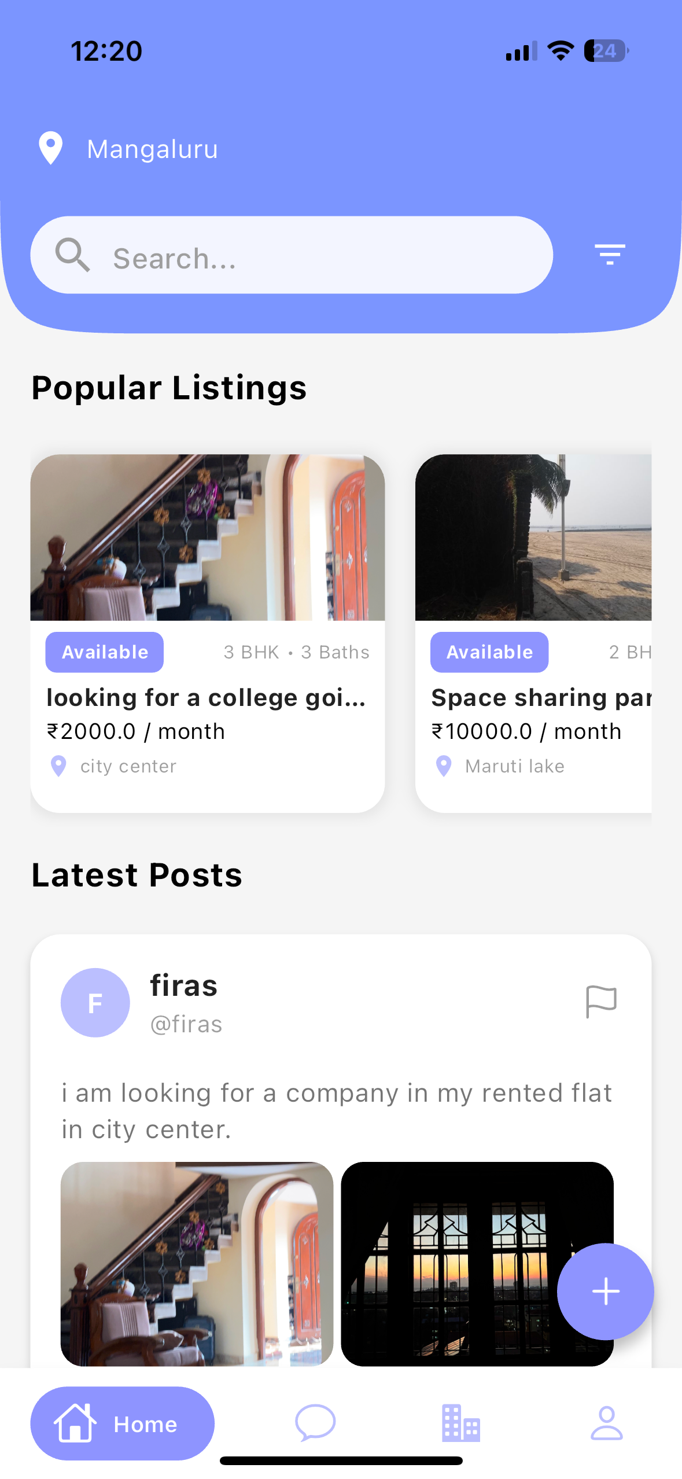Focus the Search... input field
The image size is (682, 1479).
(292, 255)
